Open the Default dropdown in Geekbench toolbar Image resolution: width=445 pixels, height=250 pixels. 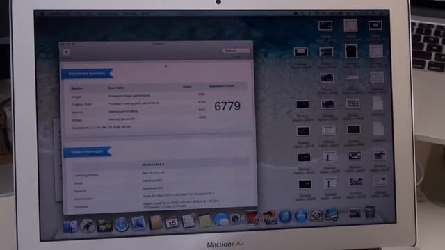pyautogui.click(x=236, y=51)
